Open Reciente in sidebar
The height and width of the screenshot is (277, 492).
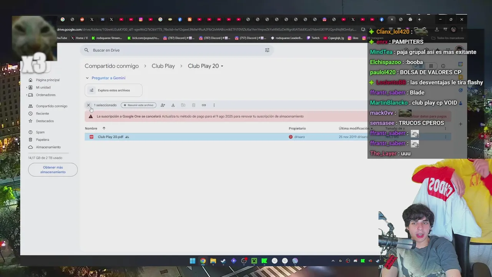point(42,113)
